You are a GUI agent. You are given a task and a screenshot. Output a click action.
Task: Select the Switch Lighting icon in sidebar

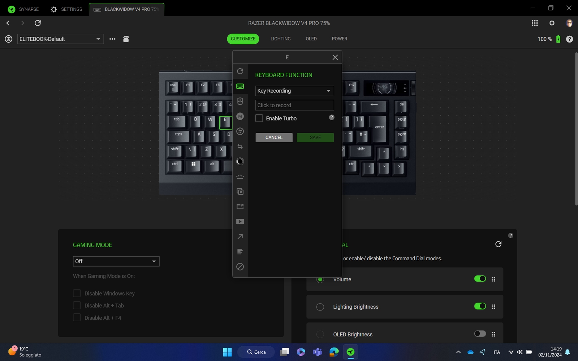[x=240, y=177]
